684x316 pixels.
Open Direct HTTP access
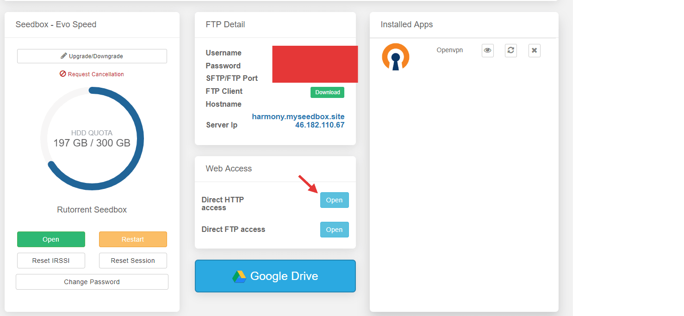(334, 200)
